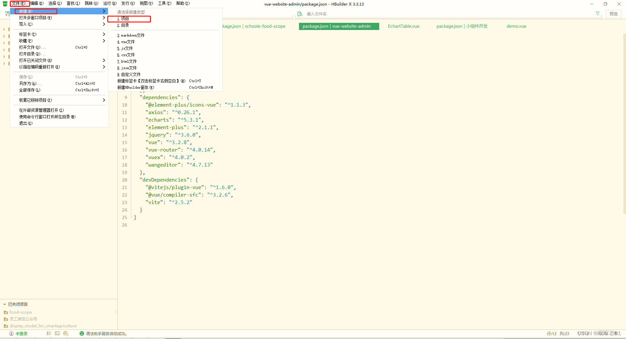This screenshot has height=339, width=626.
Task: Open the 编辑 menu
Action: click(37, 4)
